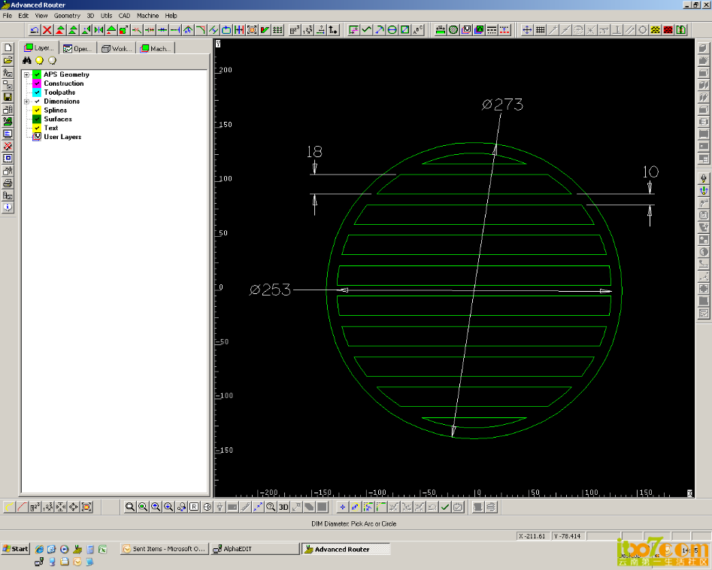
Task: Expand the Dimensions tree node
Action: click(26, 102)
